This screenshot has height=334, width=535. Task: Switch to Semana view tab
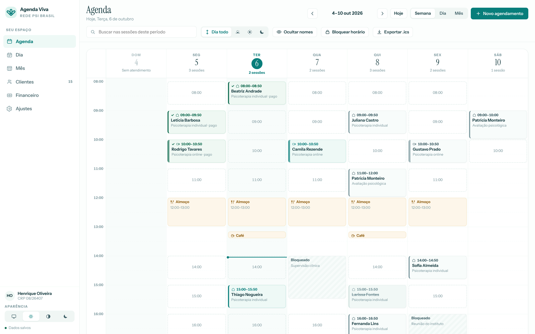(423, 13)
